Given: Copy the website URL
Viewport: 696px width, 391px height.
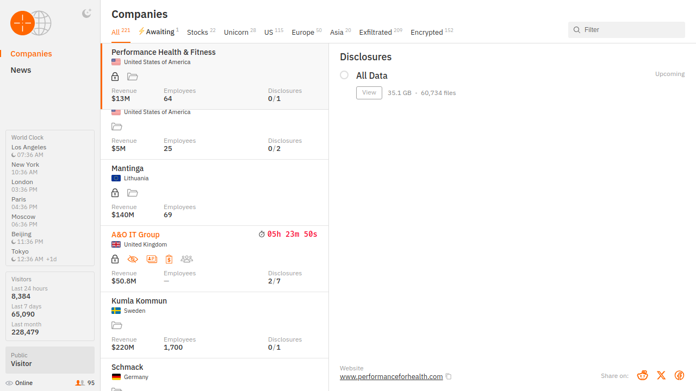Looking at the screenshot, I should [449, 377].
